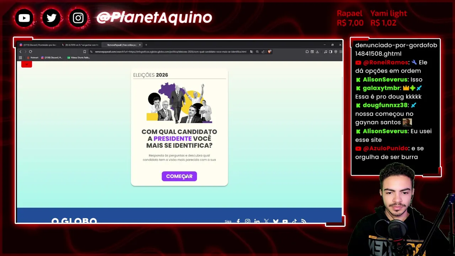The image size is (455, 256).
Task: Click the TikTok icon in the O Globo footer
Action: point(294,222)
